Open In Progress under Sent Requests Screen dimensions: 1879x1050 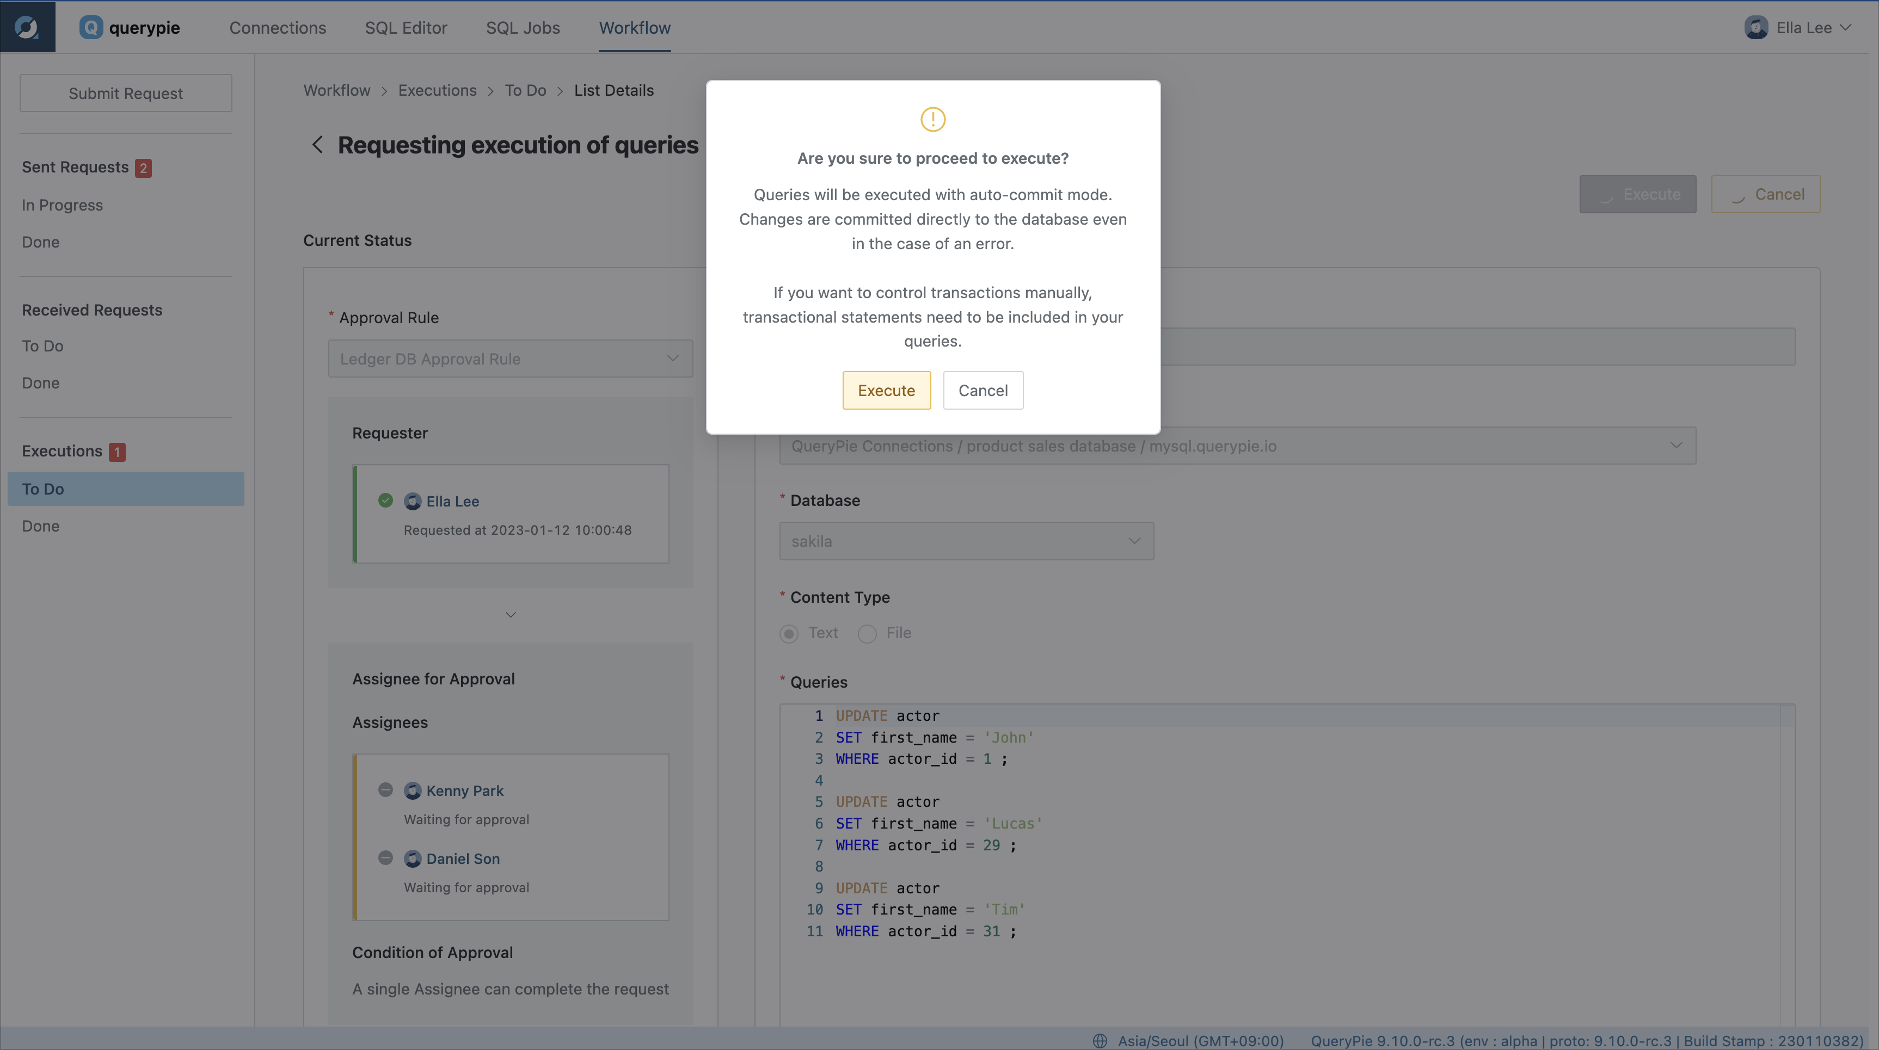click(x=62, y=205)
